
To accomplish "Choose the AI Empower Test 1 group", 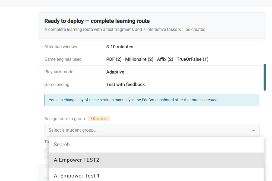I will coord(156,175).
